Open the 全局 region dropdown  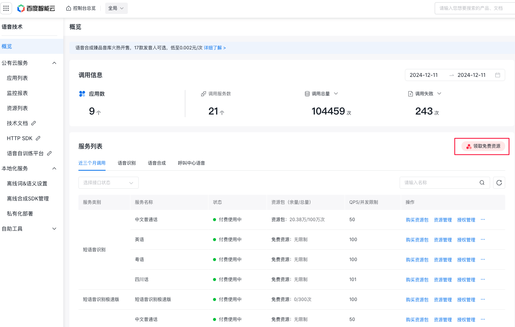(x=116, y=8)
